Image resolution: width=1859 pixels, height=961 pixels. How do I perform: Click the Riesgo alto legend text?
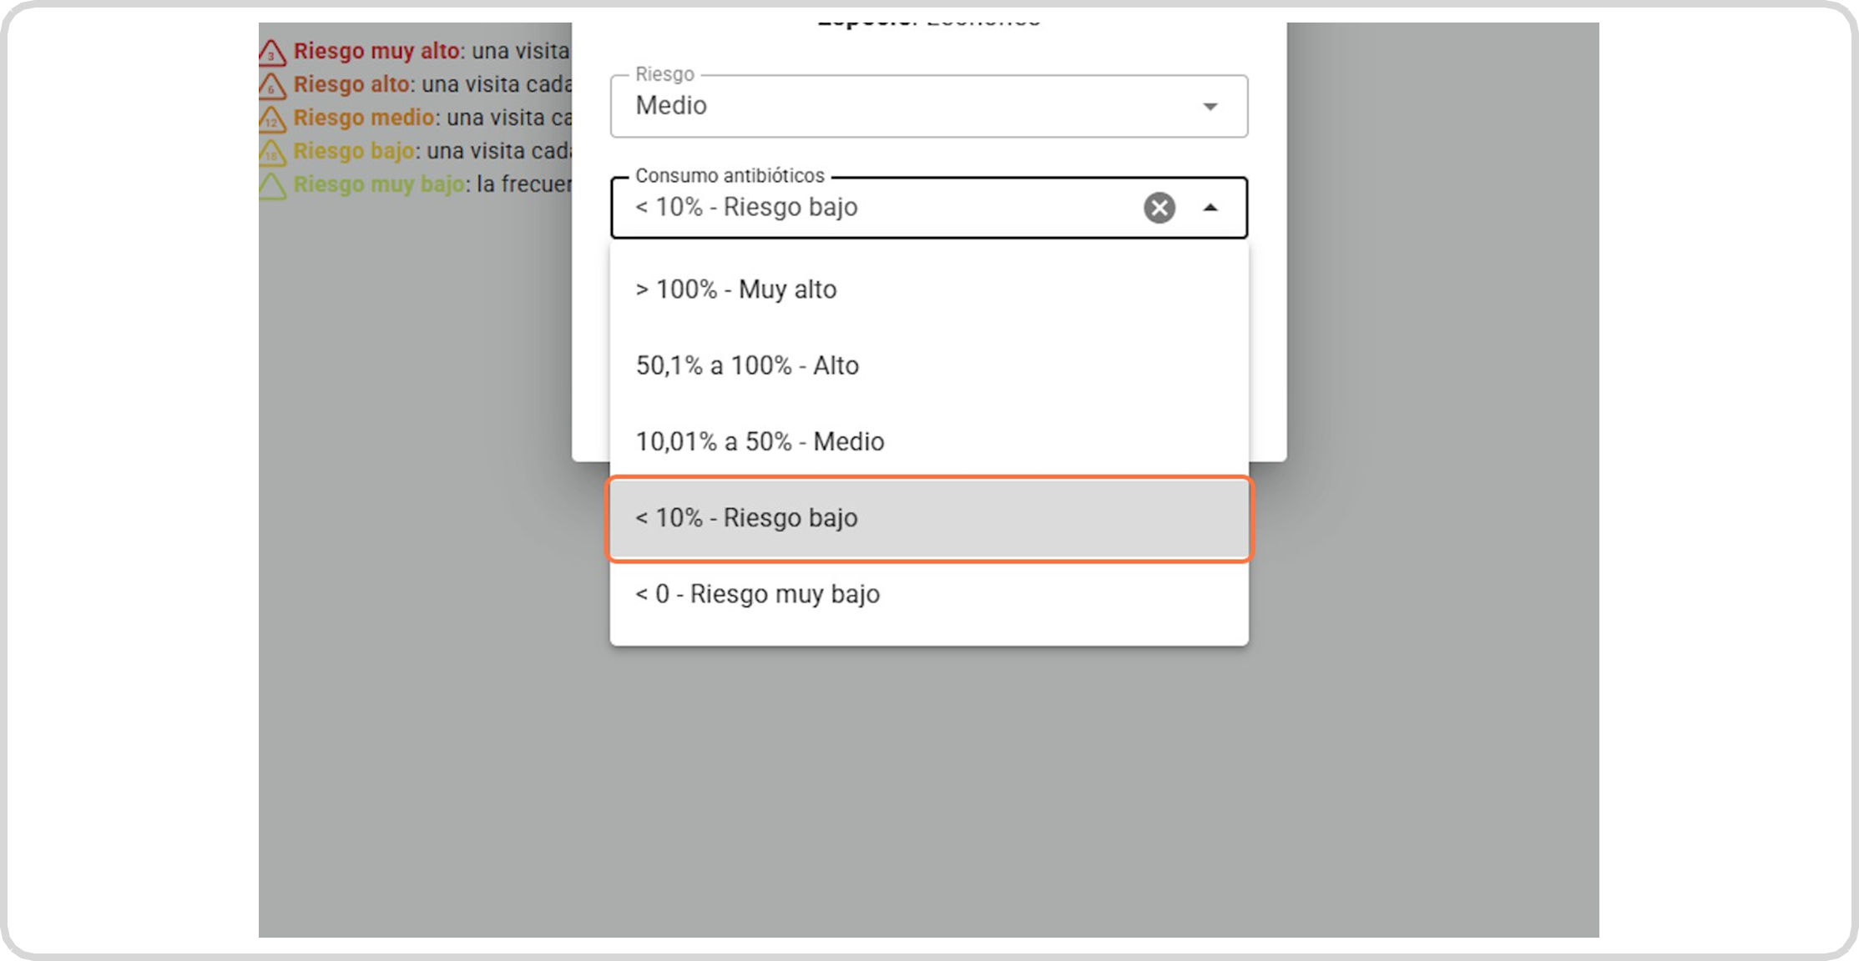click(x=351, y=84)
